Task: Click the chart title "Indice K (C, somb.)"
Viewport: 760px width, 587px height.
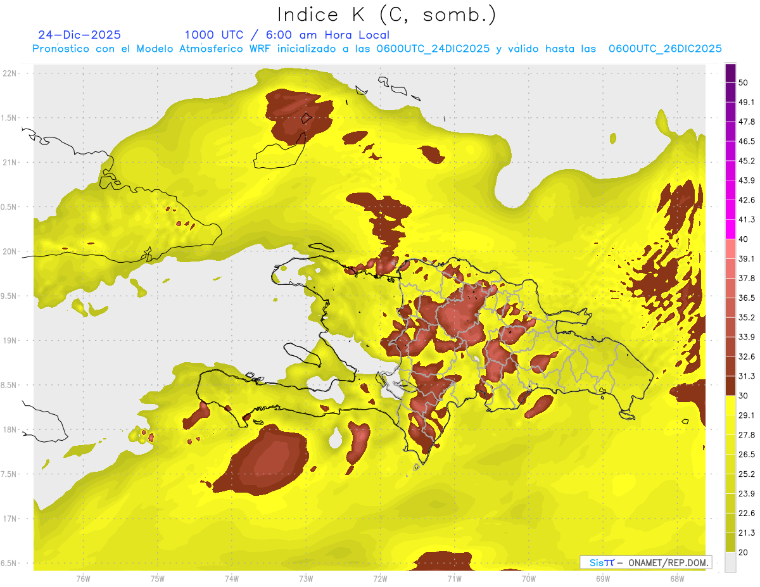Action: pos(387,15)
